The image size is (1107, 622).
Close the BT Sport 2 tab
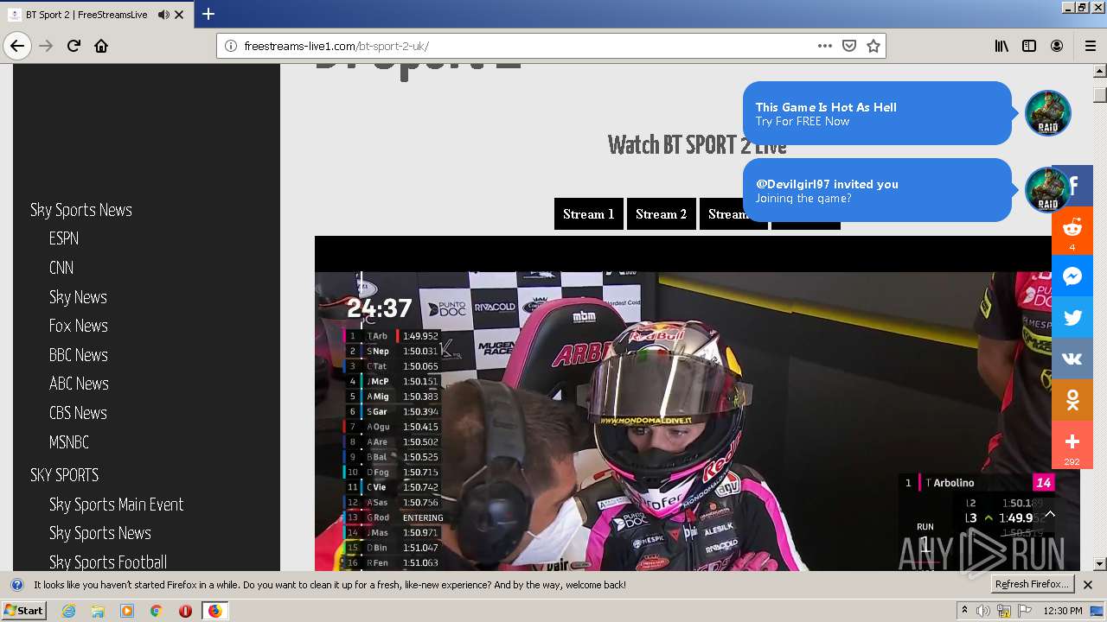pos(179,15)
